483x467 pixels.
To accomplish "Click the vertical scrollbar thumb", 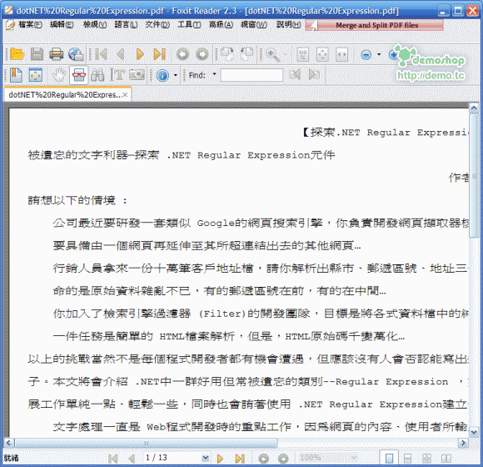I will tap(474, 175).
